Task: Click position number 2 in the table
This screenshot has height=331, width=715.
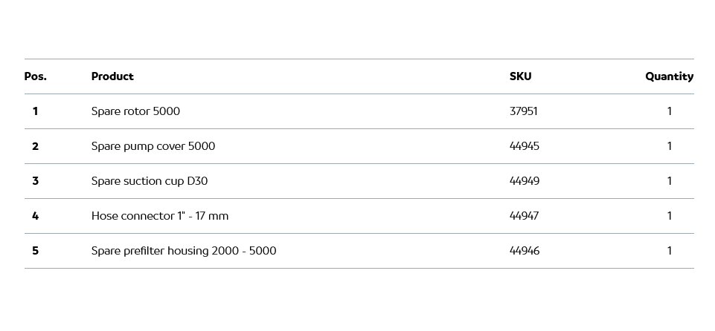Action: 35,146
